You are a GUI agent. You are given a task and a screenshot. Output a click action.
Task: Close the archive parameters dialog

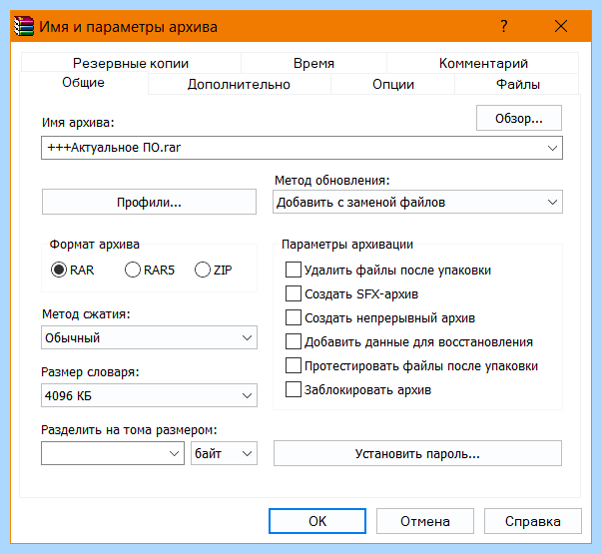click(x=561, y=26)
